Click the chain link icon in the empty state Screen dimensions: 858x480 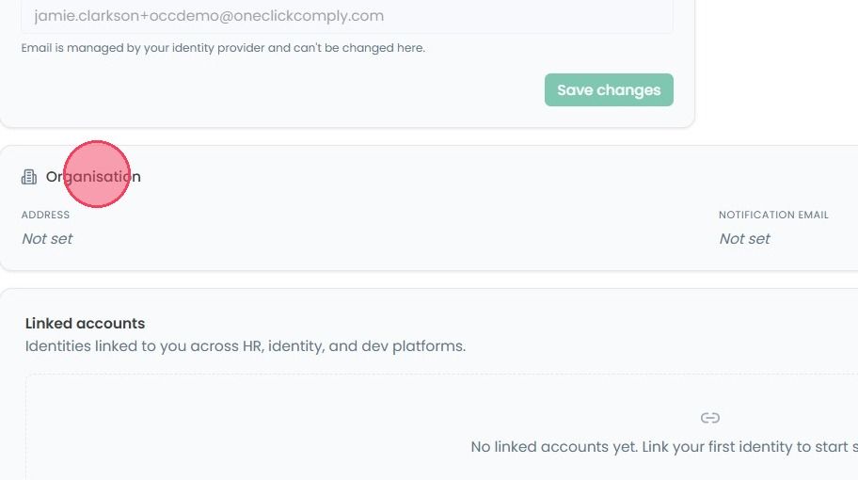pyautogui.click(x=709, y=418)
